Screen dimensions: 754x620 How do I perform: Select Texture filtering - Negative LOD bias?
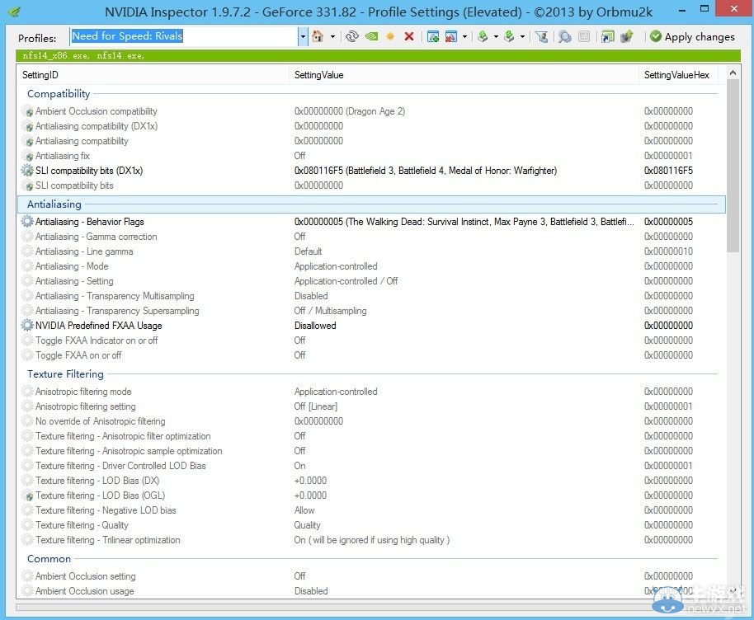372,510
